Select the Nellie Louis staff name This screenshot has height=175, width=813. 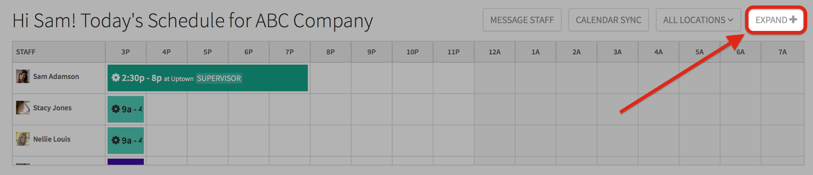[52, 139]
